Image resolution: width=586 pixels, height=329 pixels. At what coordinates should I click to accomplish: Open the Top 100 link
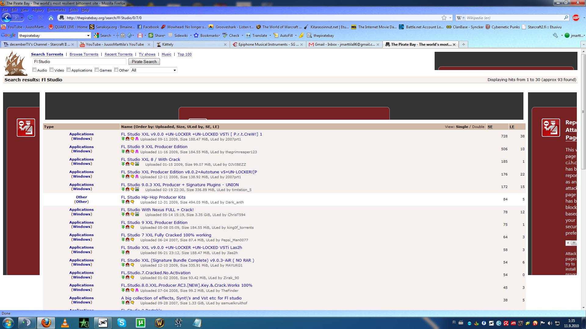pos(185,54)
